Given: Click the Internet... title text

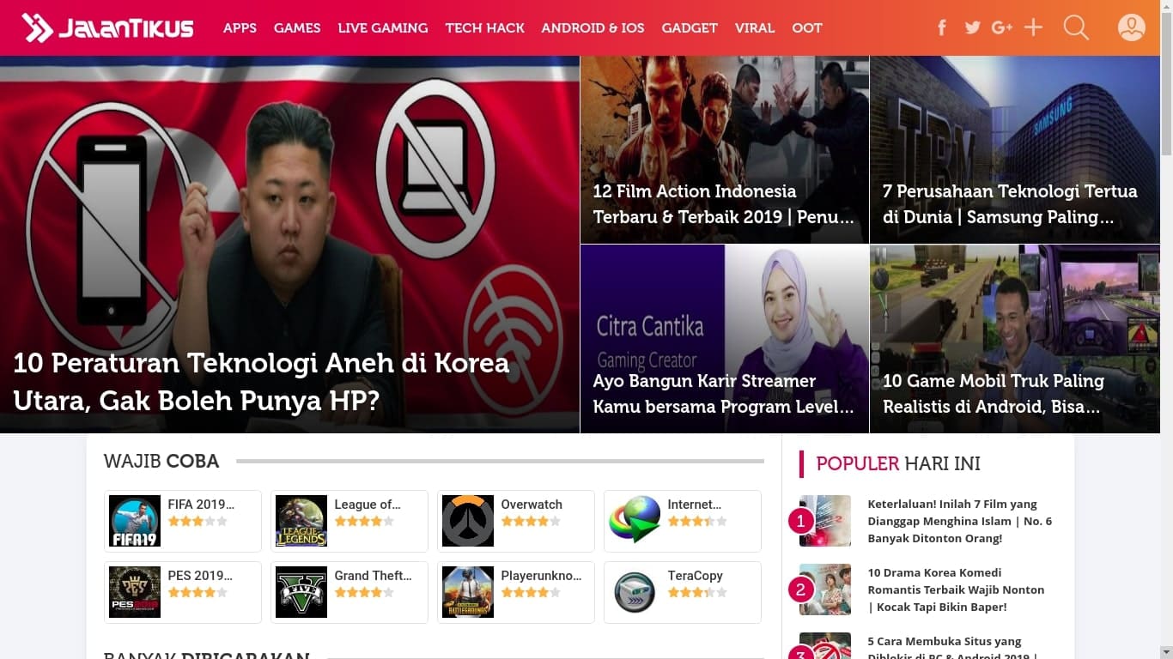Looking at the screenshot, I should (x=695, y=505).
